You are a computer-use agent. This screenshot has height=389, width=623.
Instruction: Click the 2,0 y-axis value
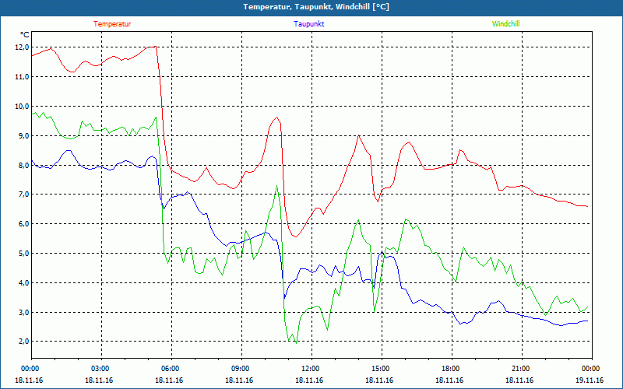tap(23, 342)
